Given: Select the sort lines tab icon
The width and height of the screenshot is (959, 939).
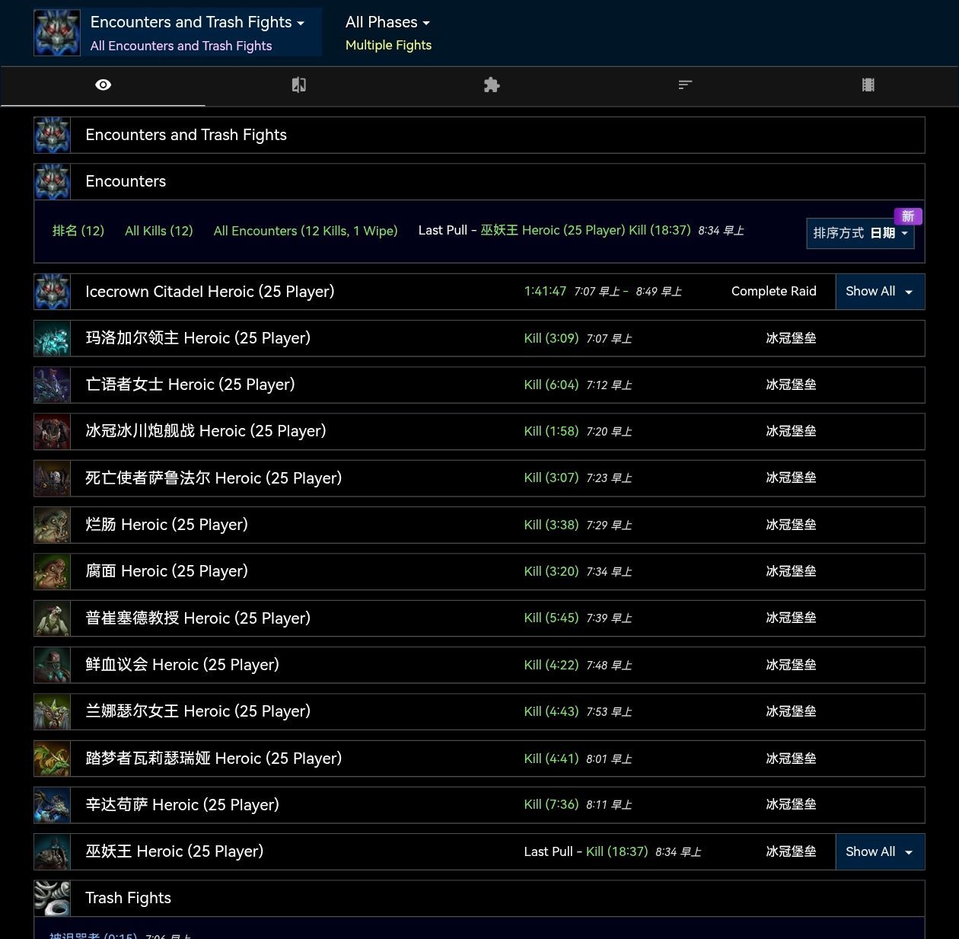Looking at the screenshot, I should coord(685,85).
